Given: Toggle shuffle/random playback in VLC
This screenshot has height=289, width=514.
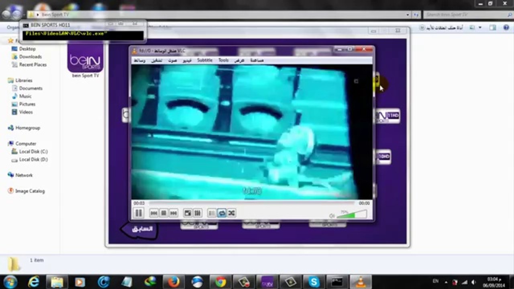Looking at the screenshot, I should (231, 213).
